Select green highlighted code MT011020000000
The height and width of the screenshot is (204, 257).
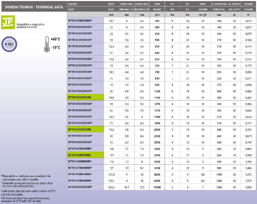[x=80, y=155]
